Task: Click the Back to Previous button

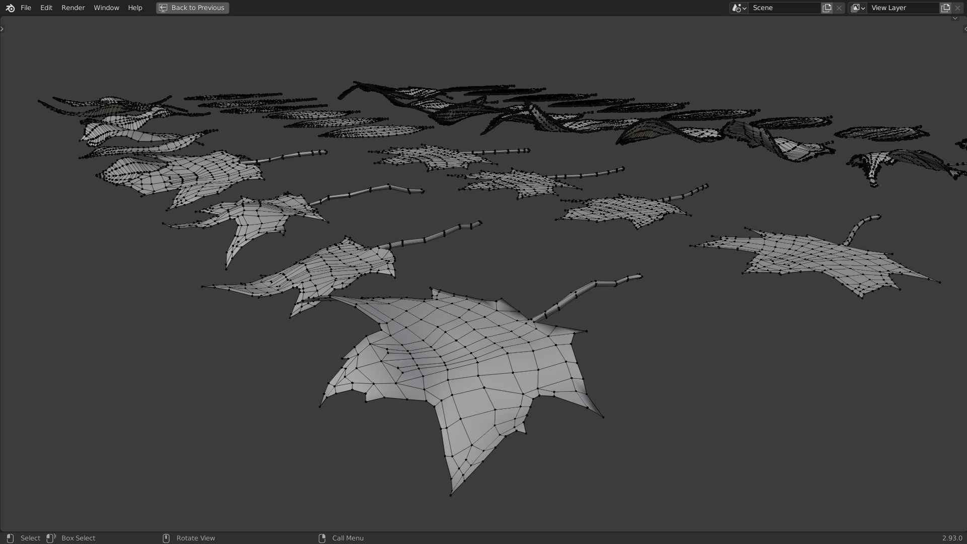Action: (192, 8)
